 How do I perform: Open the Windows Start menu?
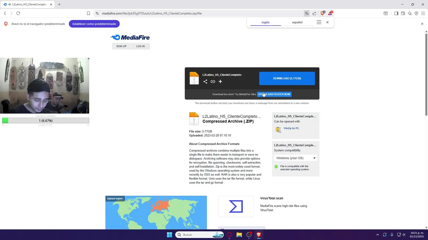pos(170,235)
